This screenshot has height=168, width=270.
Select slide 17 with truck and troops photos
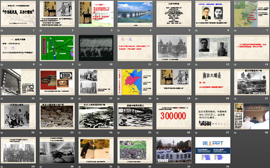point(96,82)
